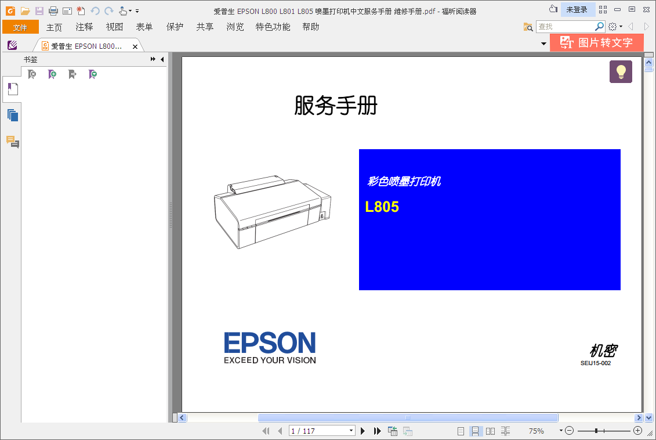This screenshot has height=440, width=656.
Task: Undo the last action
Action: pyautogui.click(x=95, y=11)
